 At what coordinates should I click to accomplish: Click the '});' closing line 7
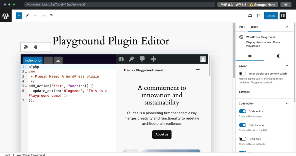[32, 100]
